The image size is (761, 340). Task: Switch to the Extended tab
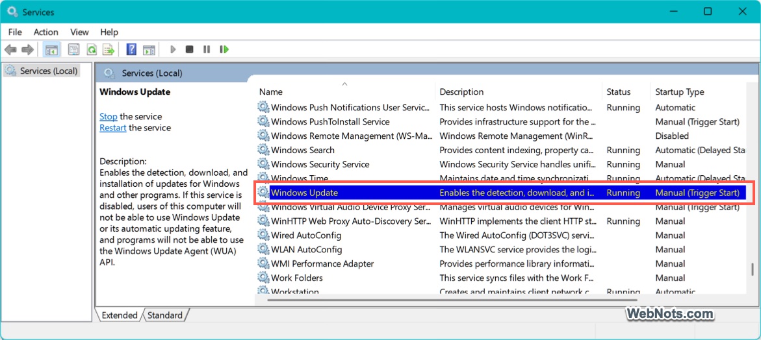tap(120, 315)
